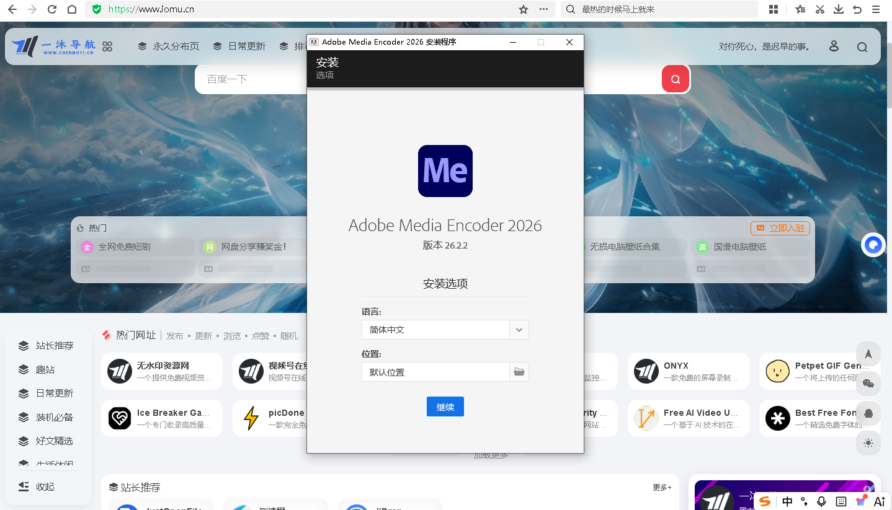Click the Ai button on input method bar
Image resolution: width=892 pixels, height=510 pixels.
pos(880,501)
